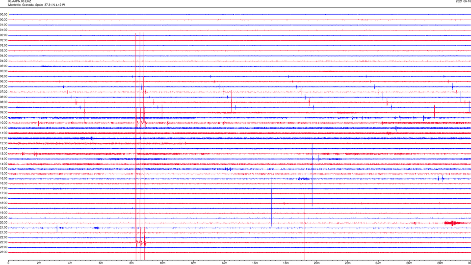The image size is (471, 265).
Task: Select the 01:00 trace time label
Action: 3,25
